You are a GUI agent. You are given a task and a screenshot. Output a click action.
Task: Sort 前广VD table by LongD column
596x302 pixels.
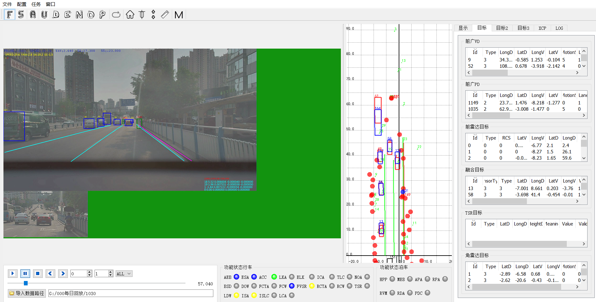pos(506,52)
